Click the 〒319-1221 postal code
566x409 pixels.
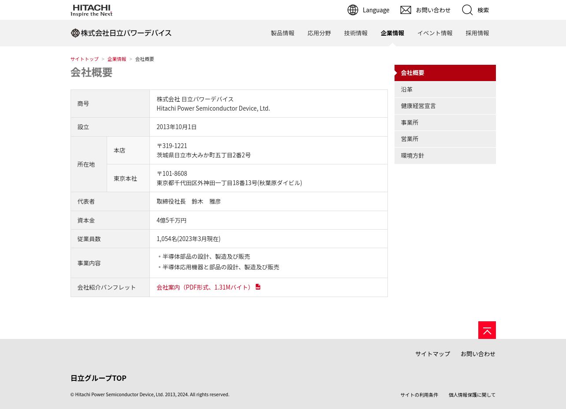tap(172, 146)
